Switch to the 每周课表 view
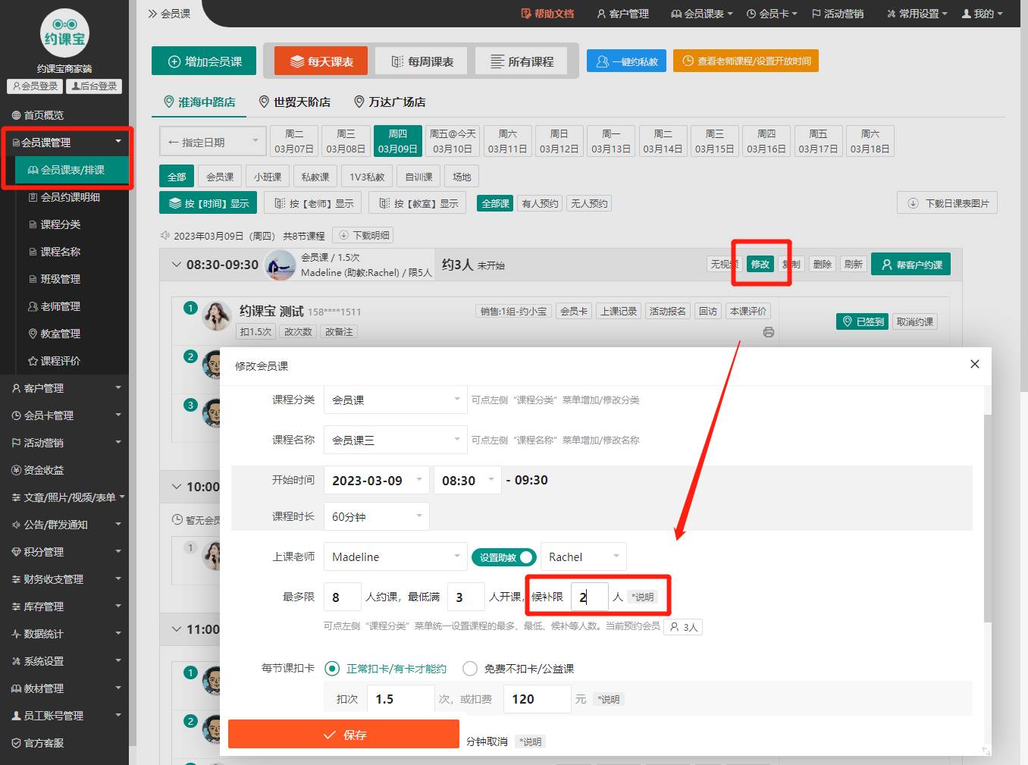Viewport: 1028px width, 765px height. [x=421, y=61]
